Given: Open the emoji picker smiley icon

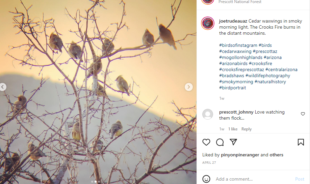Looking at the screenshot, I should (206, 179).
